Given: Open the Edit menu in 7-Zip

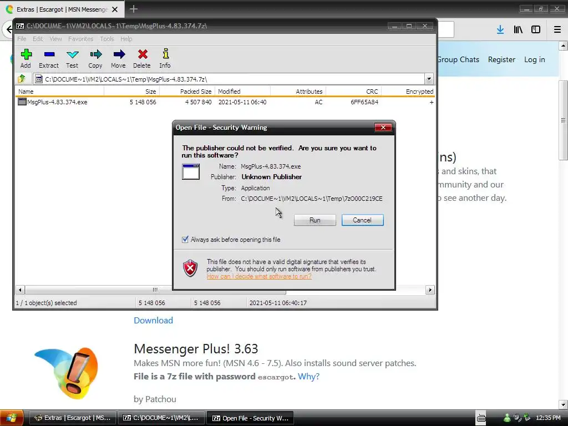Looking at the screenshot, I should pos(38,39).
